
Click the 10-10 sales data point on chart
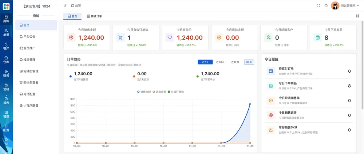click(250, 104)
